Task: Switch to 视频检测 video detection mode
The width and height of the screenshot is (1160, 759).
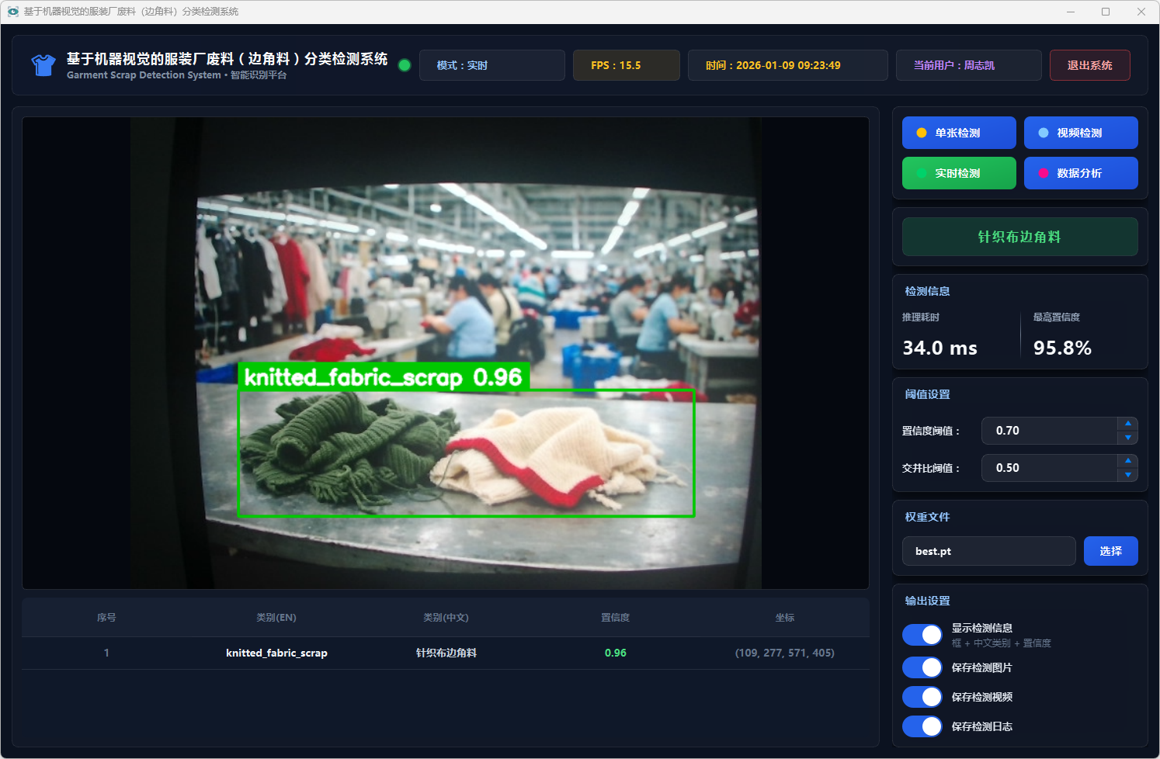Action: [1080, 133]
